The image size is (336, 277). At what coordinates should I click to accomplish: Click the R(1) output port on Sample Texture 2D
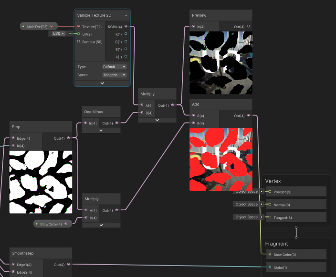(126, 34)
